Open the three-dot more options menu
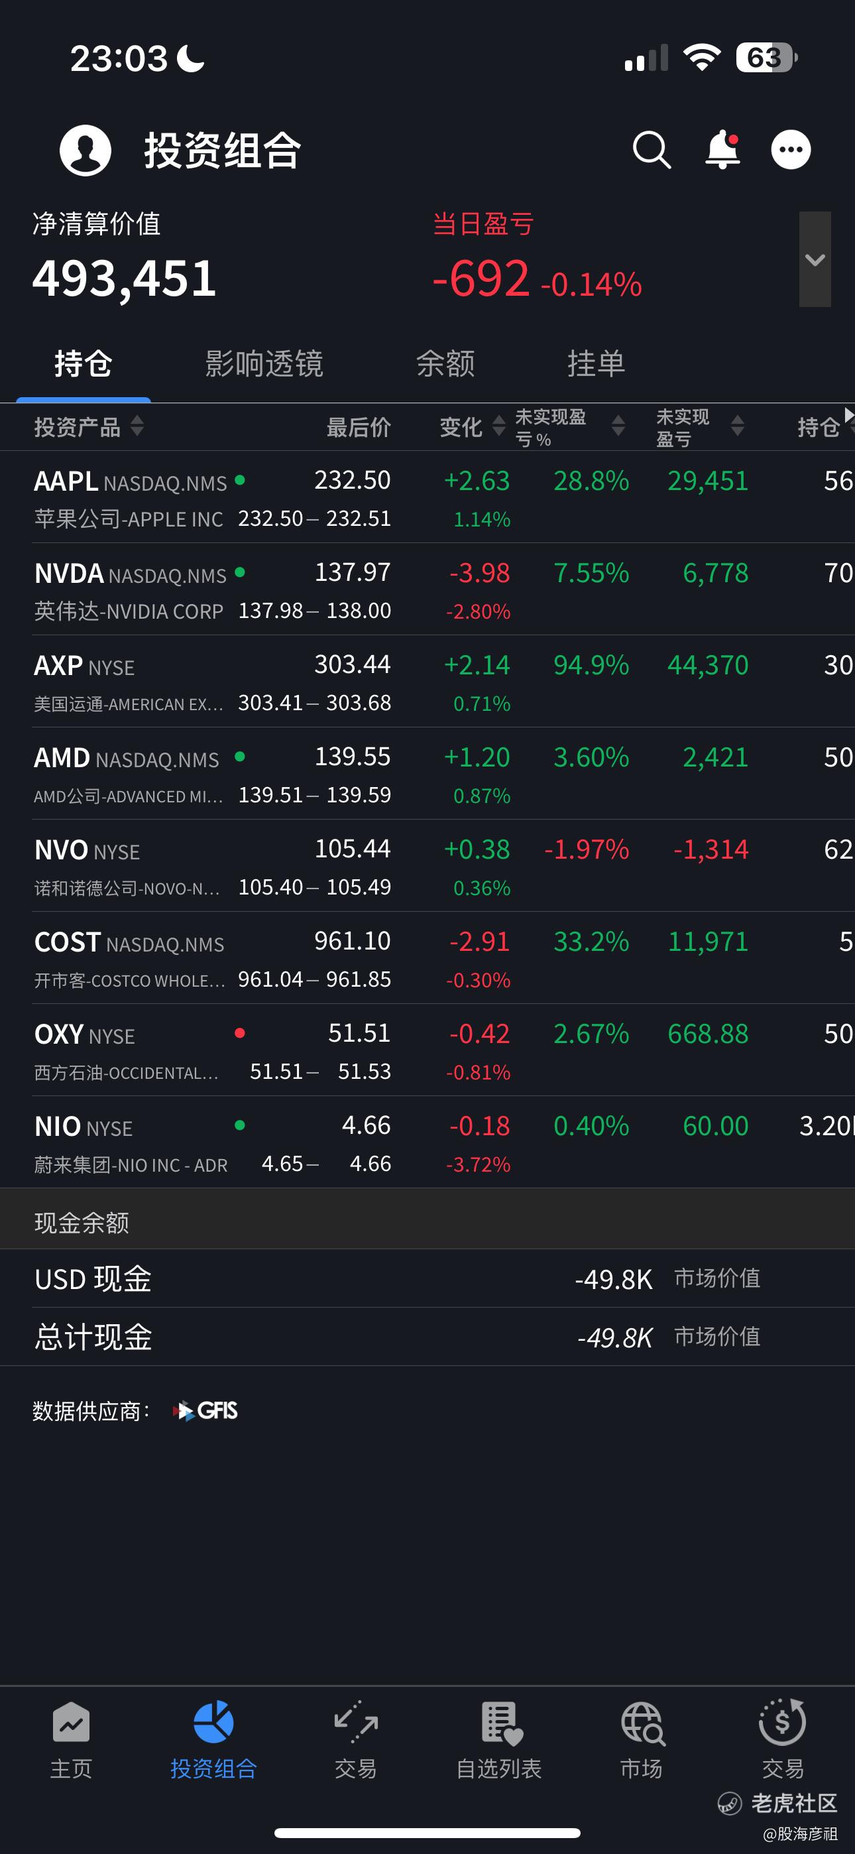The width and height of the screenshot is (855, 1854). pos(790,151)
